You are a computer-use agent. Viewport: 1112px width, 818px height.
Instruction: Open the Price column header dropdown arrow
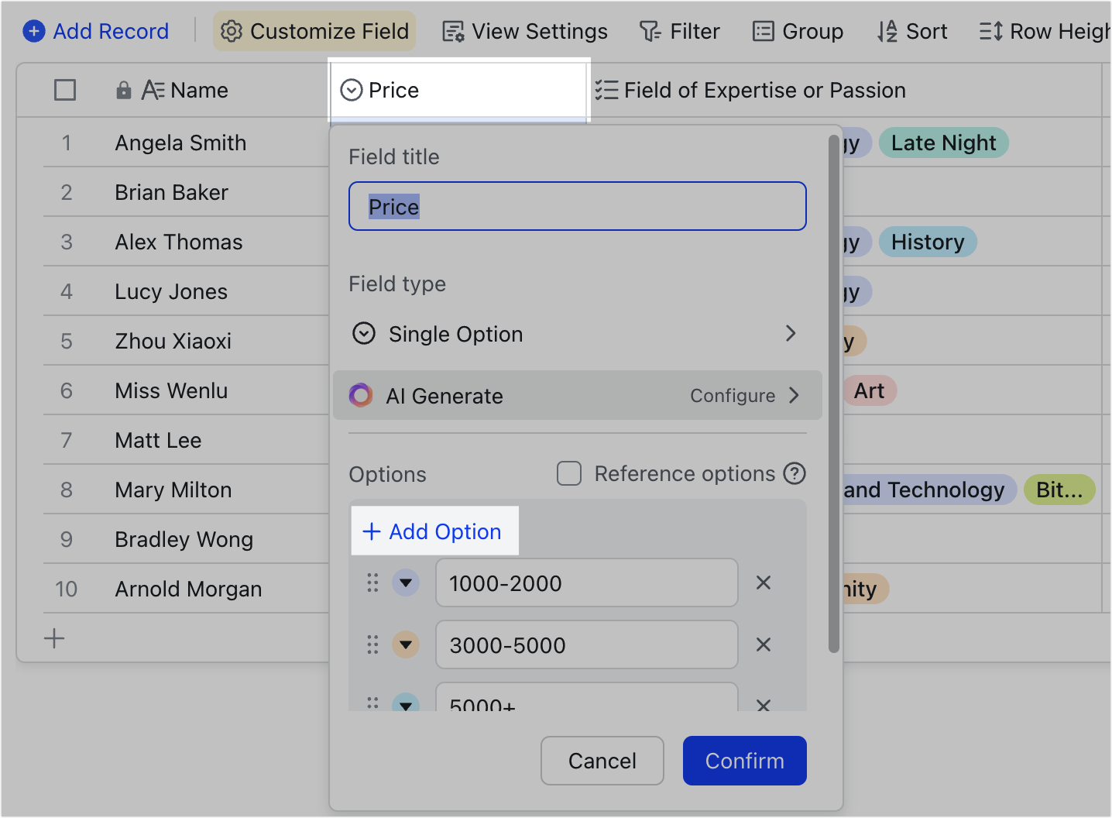pyautogui.click(x=352, y=90)
